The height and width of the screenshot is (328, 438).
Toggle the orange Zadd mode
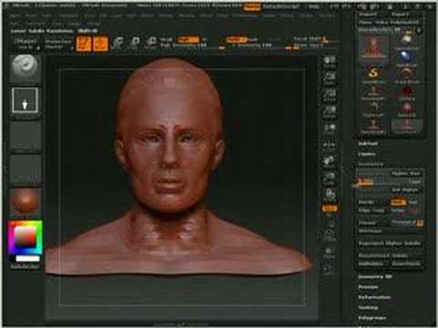(x=236, y=39)
